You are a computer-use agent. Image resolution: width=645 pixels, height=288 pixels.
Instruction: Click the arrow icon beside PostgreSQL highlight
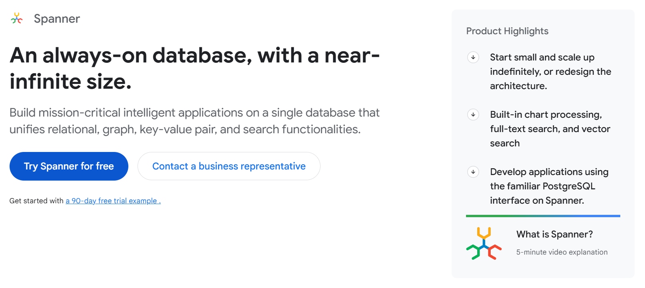(473, 173)
